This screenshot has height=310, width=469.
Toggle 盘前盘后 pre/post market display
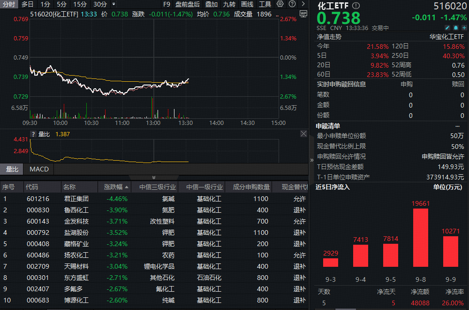point(187,4)
